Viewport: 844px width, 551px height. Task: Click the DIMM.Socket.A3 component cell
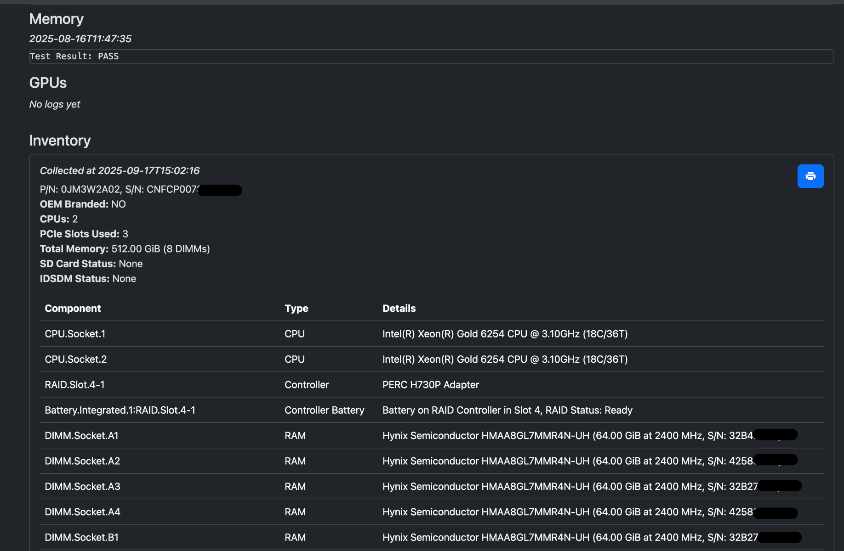(x=82, y=487)
